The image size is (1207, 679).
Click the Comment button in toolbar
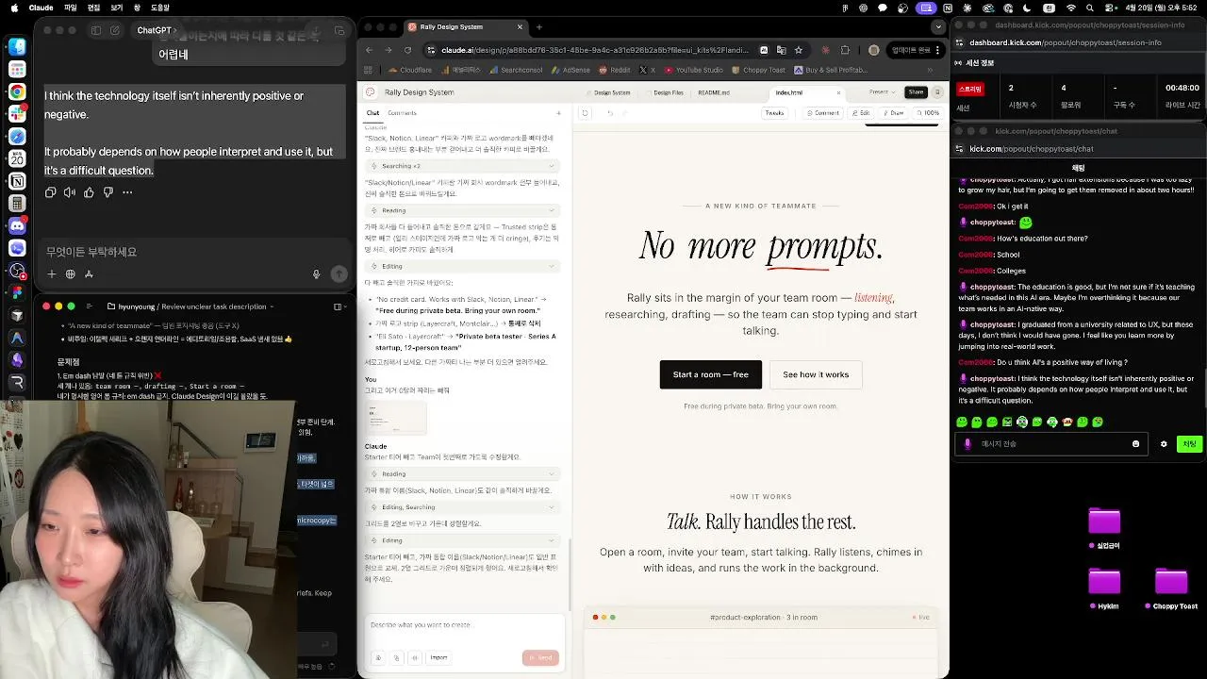[x=822, y=113]
